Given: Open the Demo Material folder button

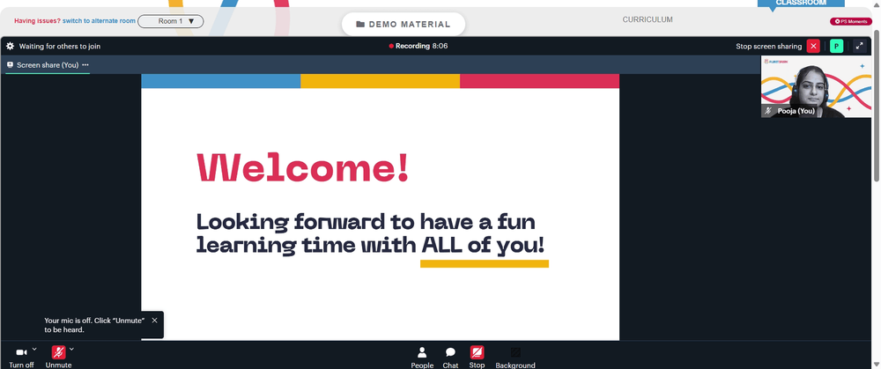Looking at the screenshot, I should 403,24.
